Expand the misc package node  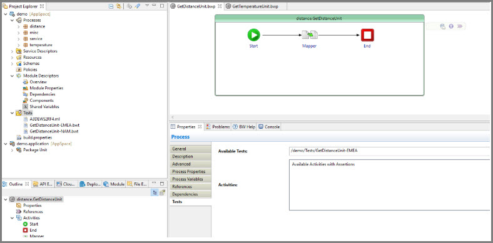point(19,32)
